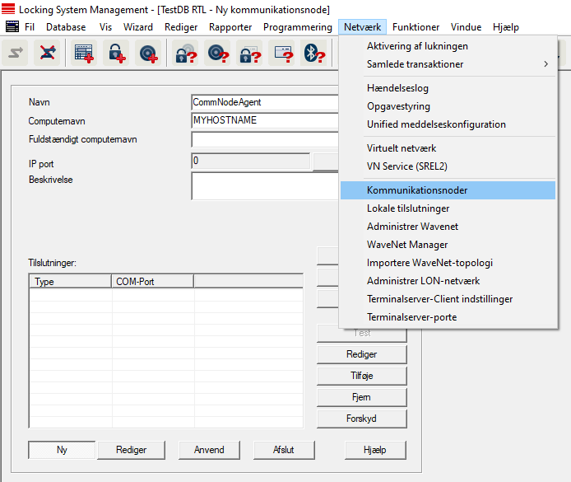The image size is (571, 482).
Task: Click the Tilføje button
Action: tap(362, 376)
